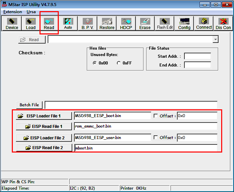Click the Checksum label
The image size is (234, 192).
coord(32,53)
